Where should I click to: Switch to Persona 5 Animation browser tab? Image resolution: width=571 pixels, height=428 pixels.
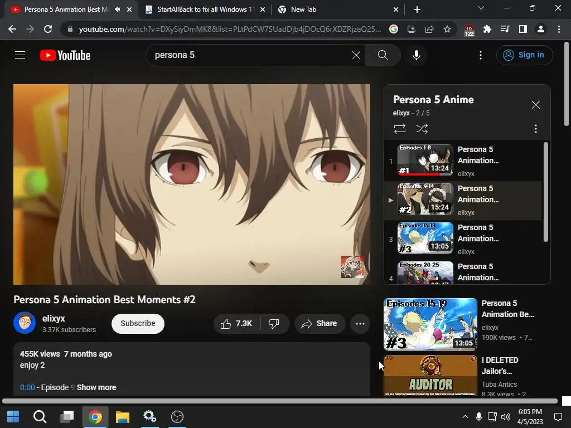pyautogui.click(x=66, y=9)
